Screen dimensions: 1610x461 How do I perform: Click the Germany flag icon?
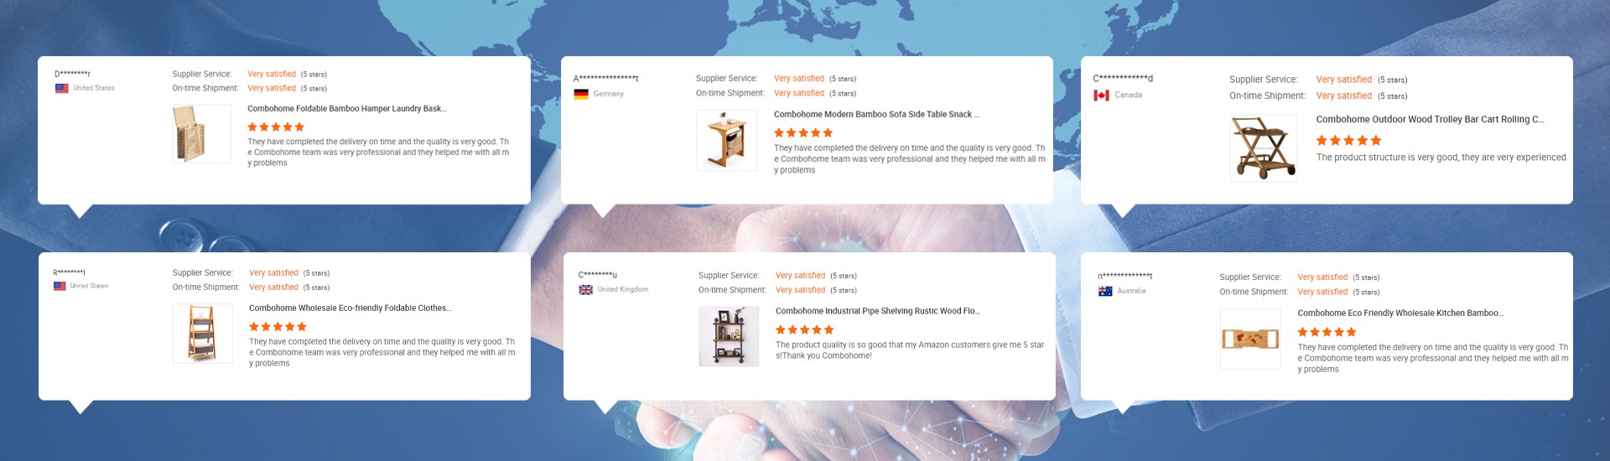click(x=581, y=94)
